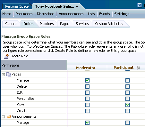Screen dimensions: 145x127
Task: Check Pages Delete for Participant
Action: coord(127,86)
